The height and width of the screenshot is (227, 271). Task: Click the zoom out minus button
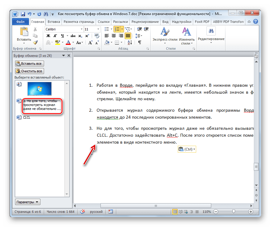216,212
